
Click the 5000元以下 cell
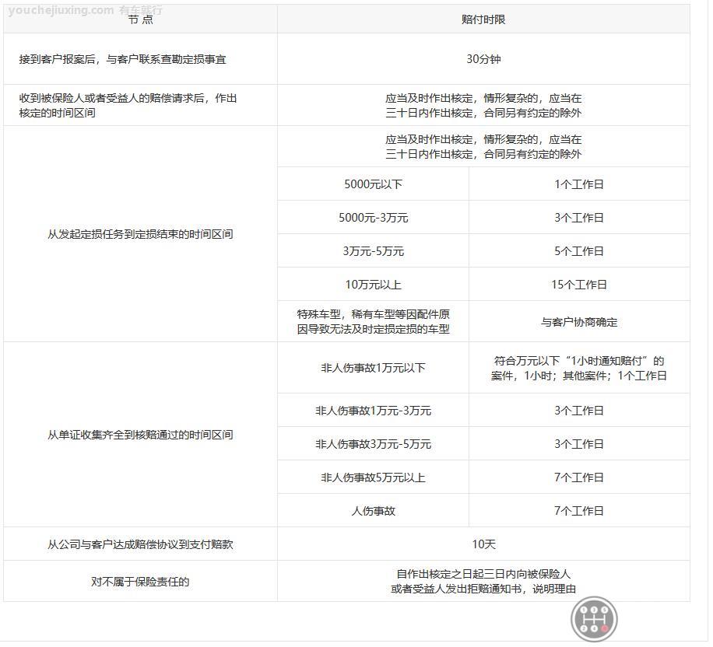point(373,184)
